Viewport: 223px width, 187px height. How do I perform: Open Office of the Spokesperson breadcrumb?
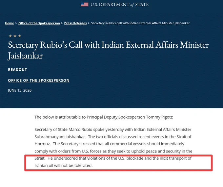[39, 23]
